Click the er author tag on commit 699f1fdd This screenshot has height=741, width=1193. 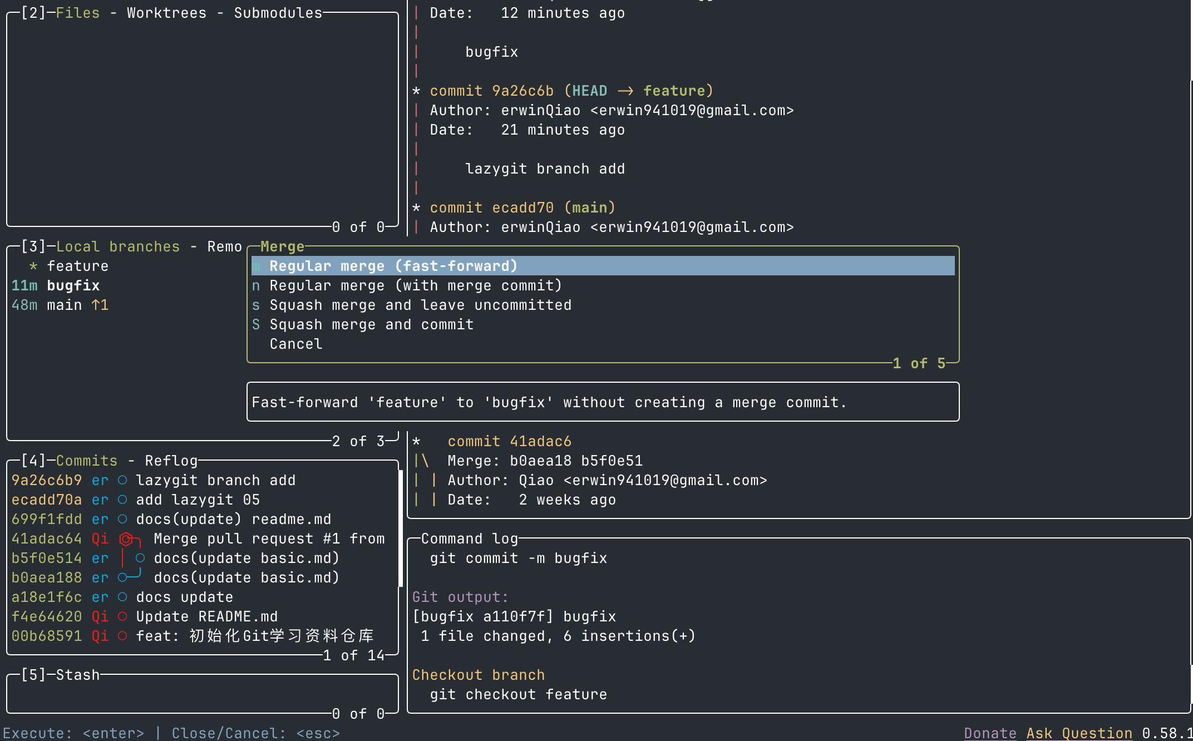(100, 519)
